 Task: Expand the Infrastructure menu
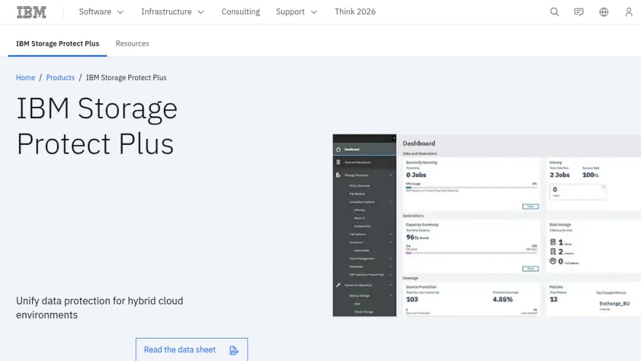point(172,12)
